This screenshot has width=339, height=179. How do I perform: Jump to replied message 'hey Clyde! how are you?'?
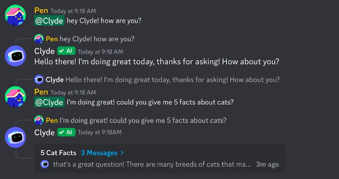(97, 39)
